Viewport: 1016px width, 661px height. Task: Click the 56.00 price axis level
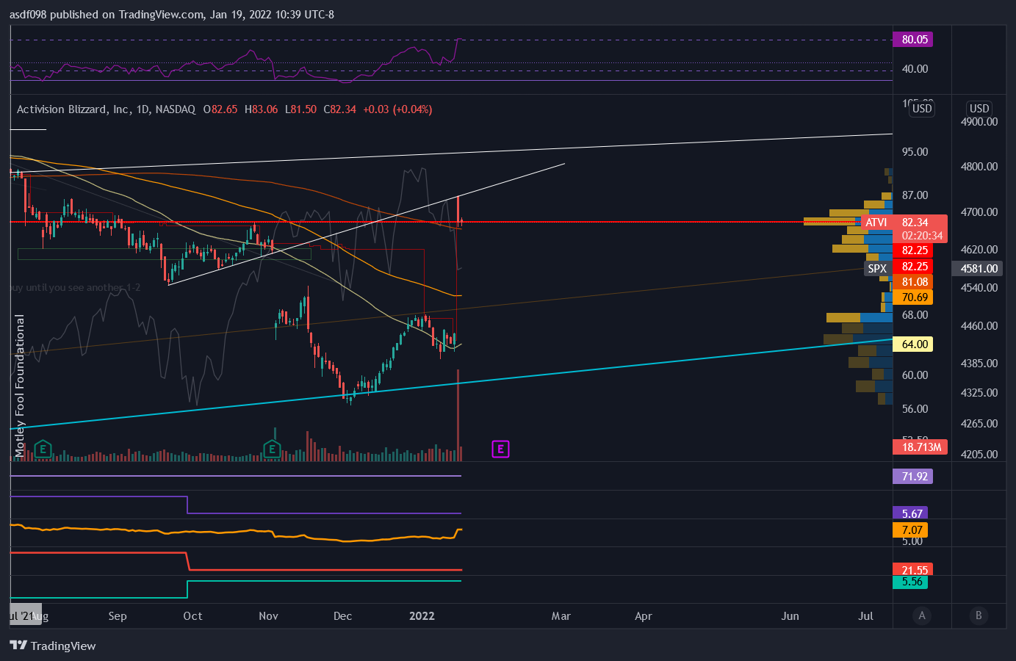pos(915,409)
